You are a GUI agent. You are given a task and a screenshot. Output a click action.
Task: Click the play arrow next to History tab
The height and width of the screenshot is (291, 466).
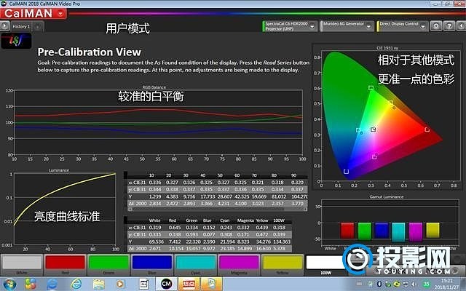[4, 26]
